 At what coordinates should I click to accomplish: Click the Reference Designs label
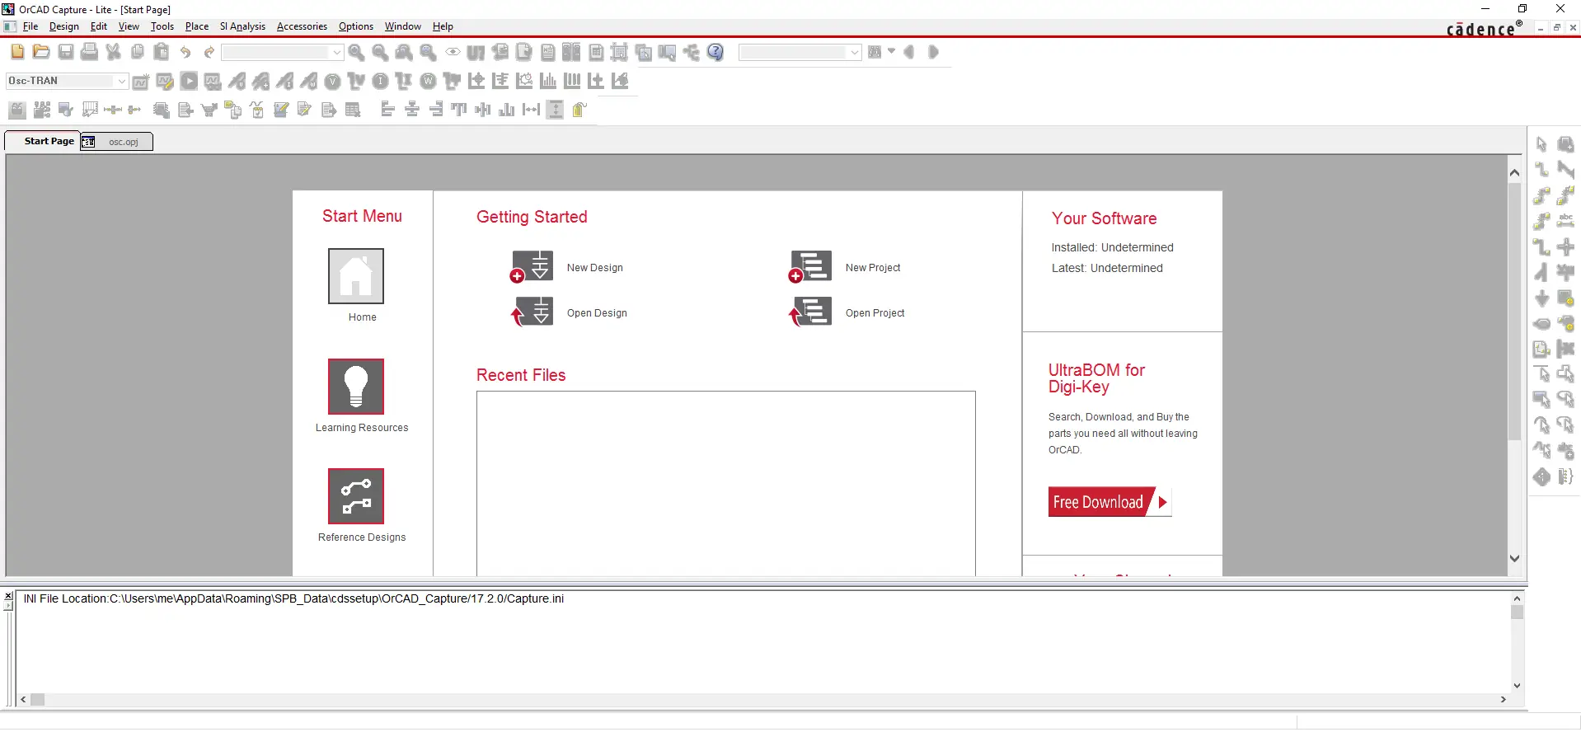362,537
